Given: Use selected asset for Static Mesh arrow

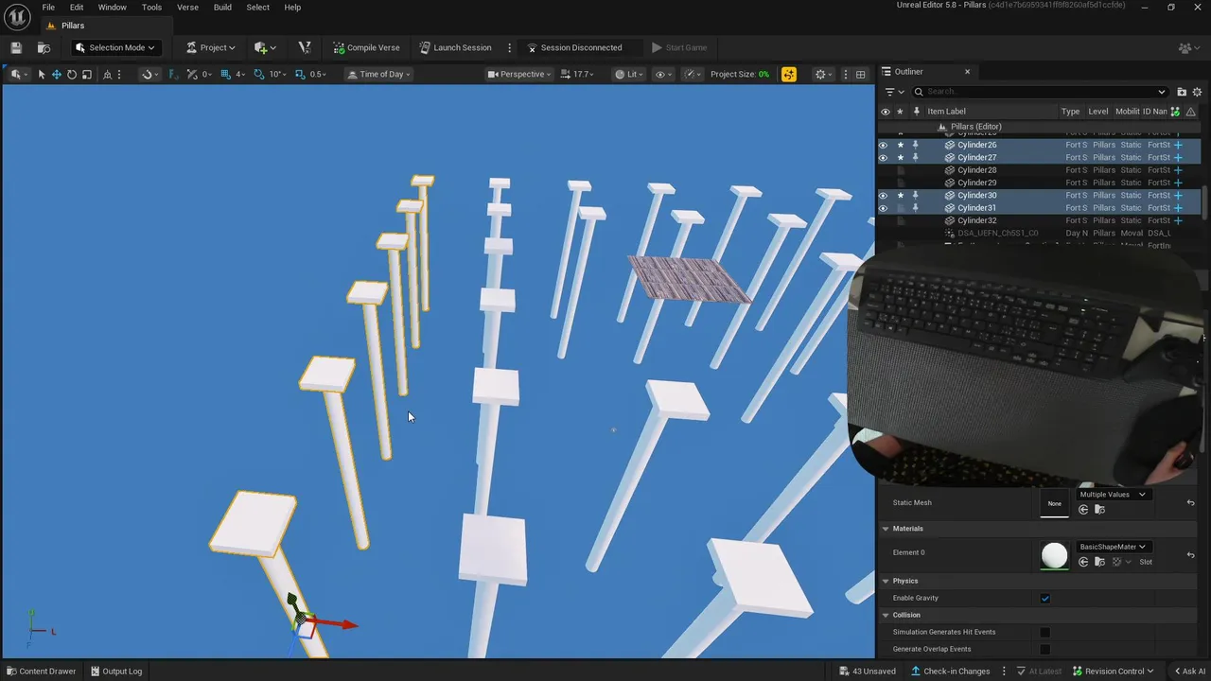Looking at the screenshot, I should (1083, 510).
